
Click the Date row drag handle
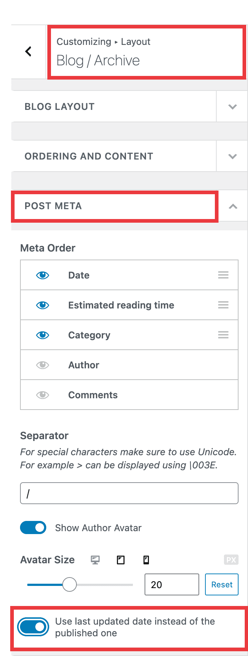[x=223, y=275]
